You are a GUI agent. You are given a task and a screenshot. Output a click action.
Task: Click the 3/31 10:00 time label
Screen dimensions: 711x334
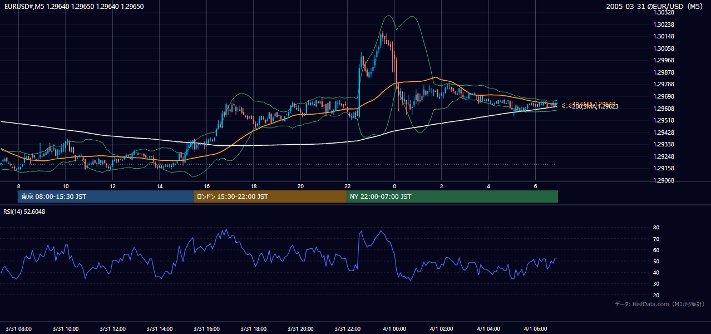click(66, 328)
